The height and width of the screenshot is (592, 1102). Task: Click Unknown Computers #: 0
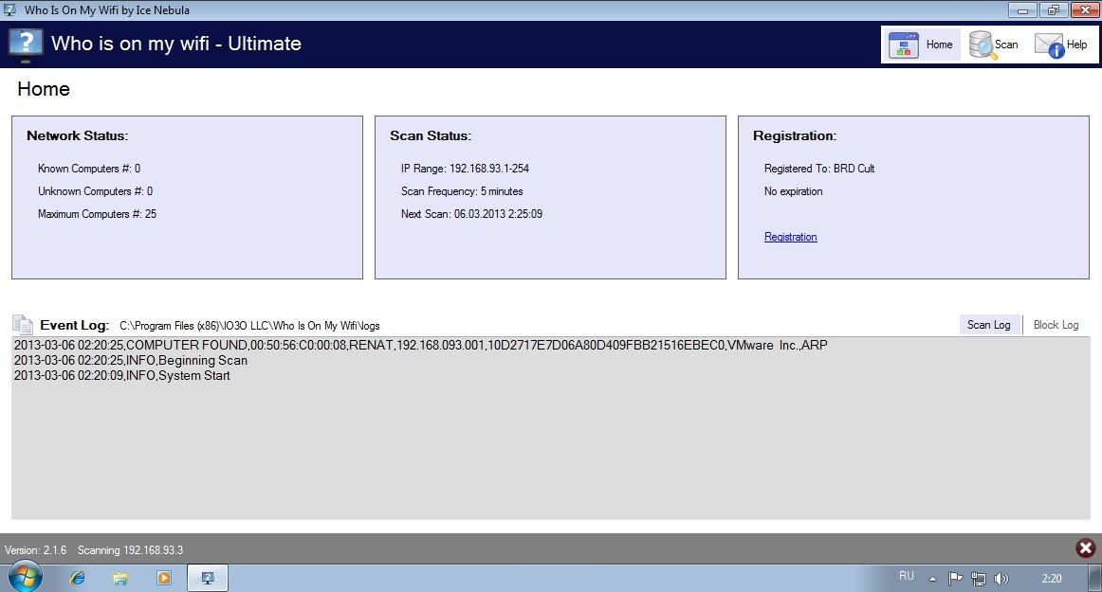[x=96, y=191]
